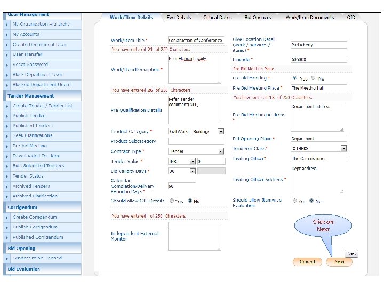Click Pre Qualification Details textarea
The image size is (384, 288).
[x=195, y=110]
